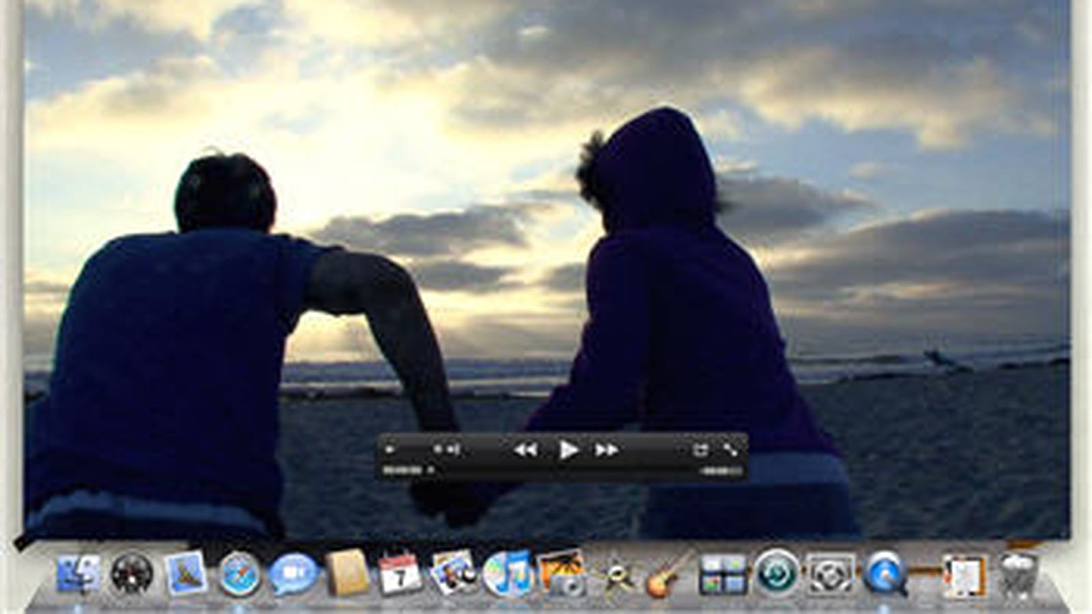Start playback with the play button
Screen dimensions: 1092x614
pyautogui.click(x=568, y=450)
